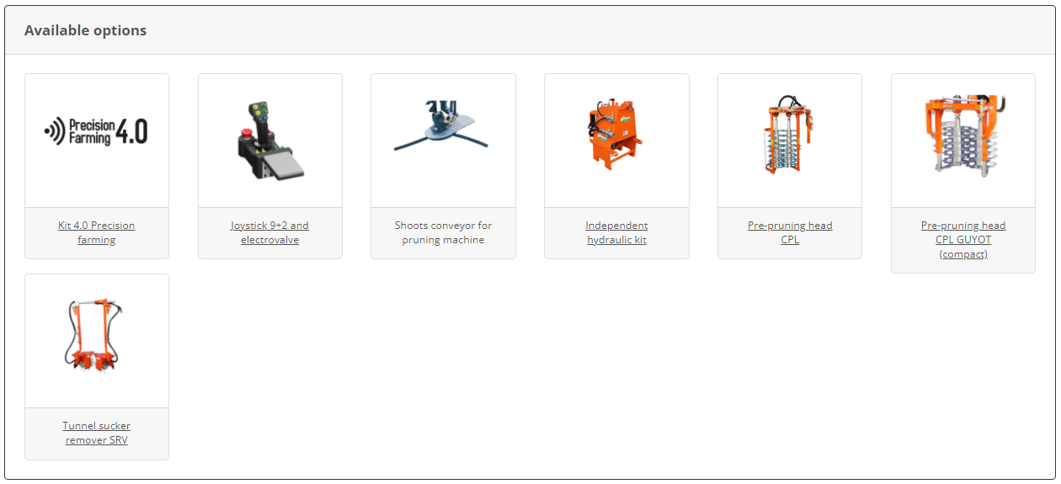This screenshot has height=484, width=1061.
Task: Click the word (compact) in the GUYOT link
Action: coord(963,254)
